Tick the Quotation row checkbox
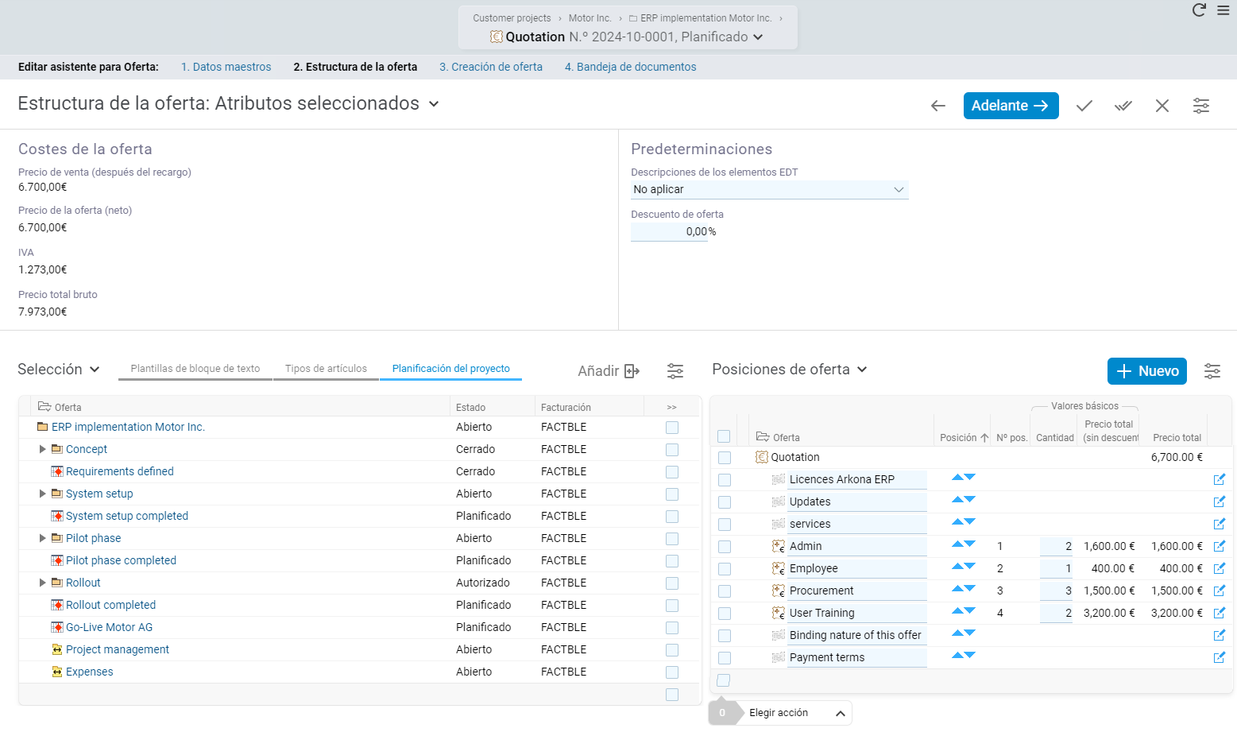 [724, 458]
